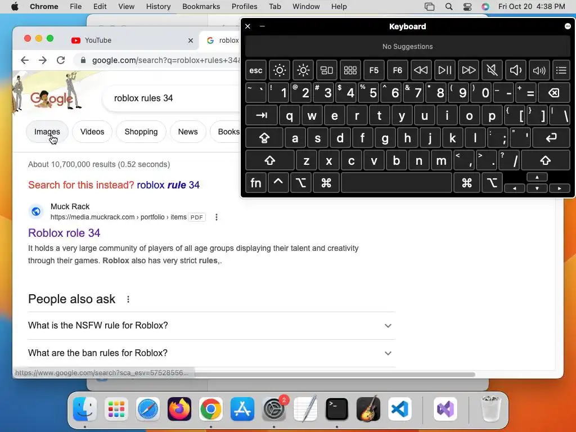Toggle the left option key
This screenshot has height=432, width=576.
pos(301,183)
